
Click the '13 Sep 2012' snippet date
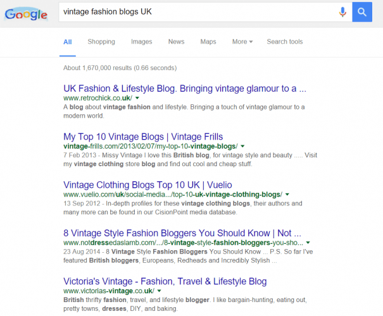pyautogui.click(x=82, y=204)
